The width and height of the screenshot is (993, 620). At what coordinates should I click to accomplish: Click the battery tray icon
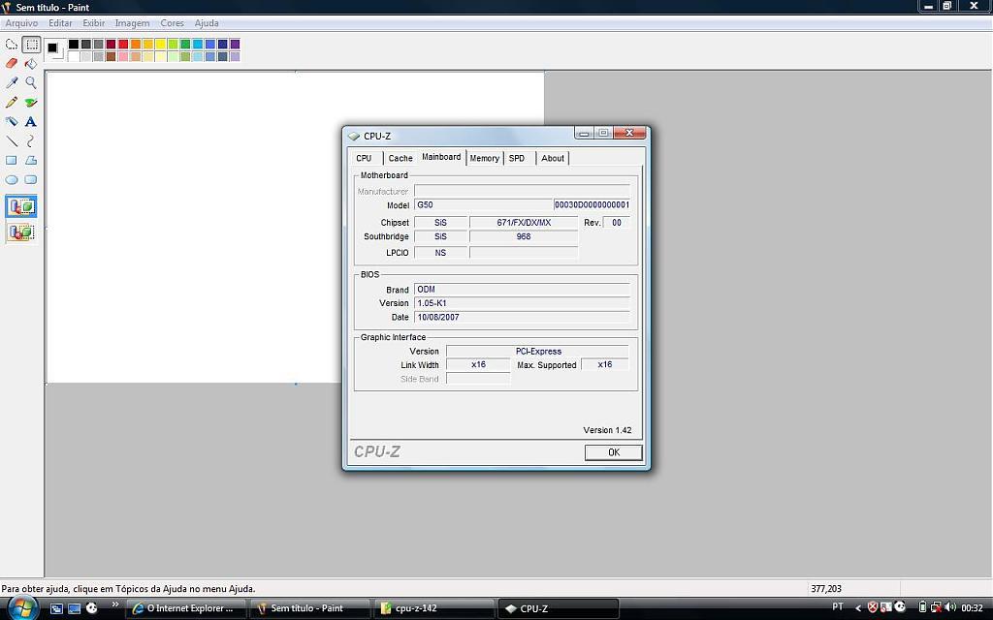pos(923,608)
